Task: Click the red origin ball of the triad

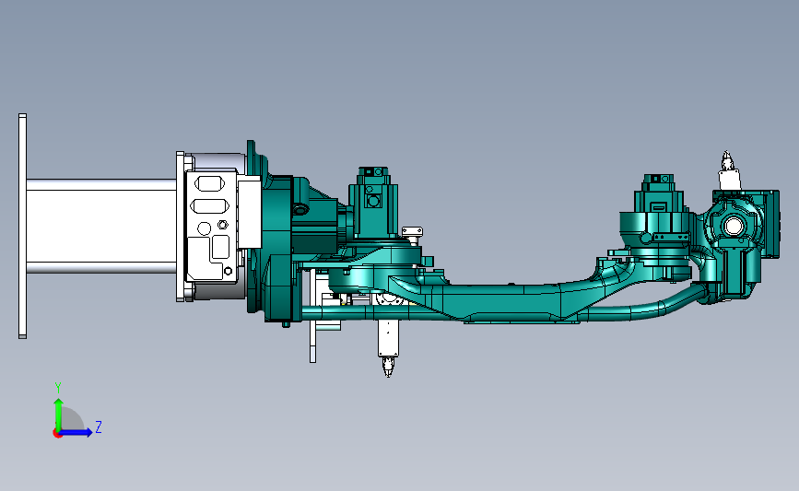Action: [57, 434]
